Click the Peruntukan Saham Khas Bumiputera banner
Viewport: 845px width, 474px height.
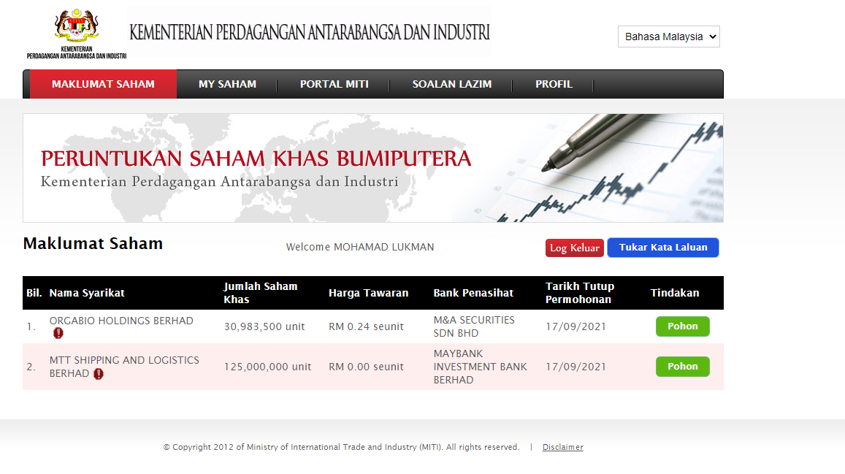point(372,168)
